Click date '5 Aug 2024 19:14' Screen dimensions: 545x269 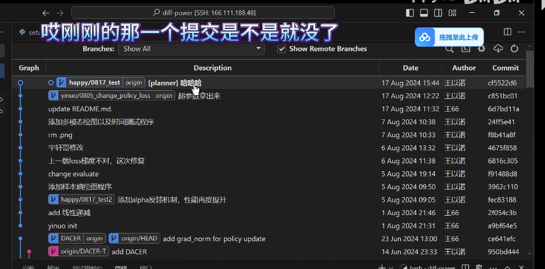click(409, 174)
